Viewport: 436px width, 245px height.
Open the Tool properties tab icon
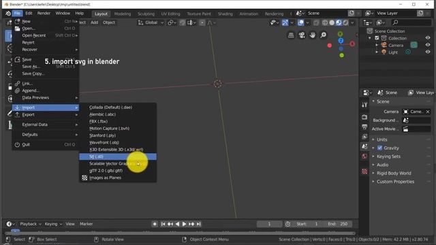[x=364, y=105]
